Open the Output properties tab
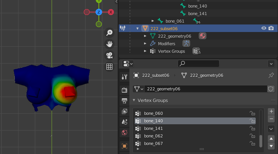 pos(124,101)
